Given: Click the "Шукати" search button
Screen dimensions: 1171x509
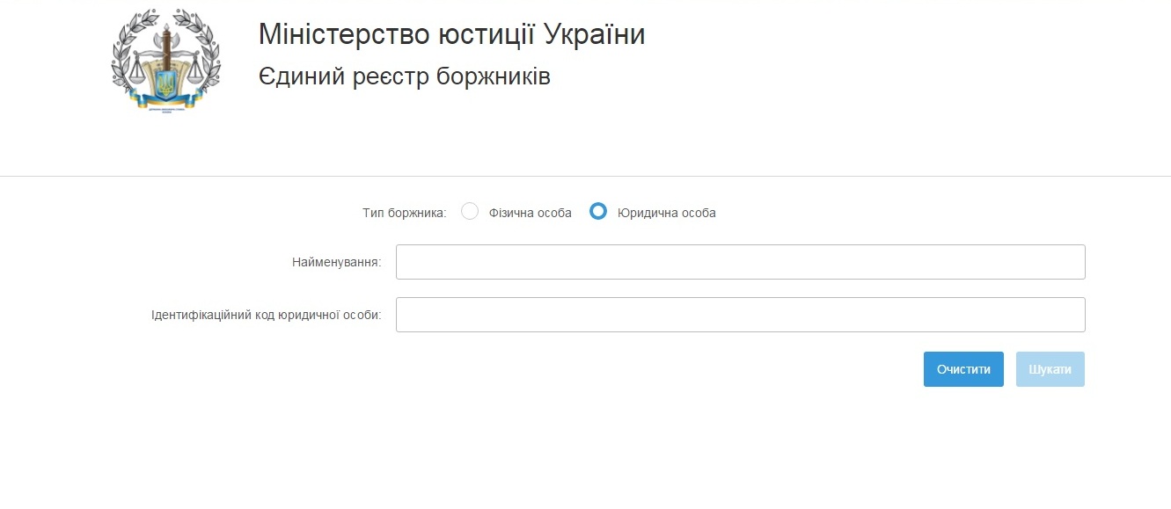Looking at the screenshot, I should point(1050,368).
